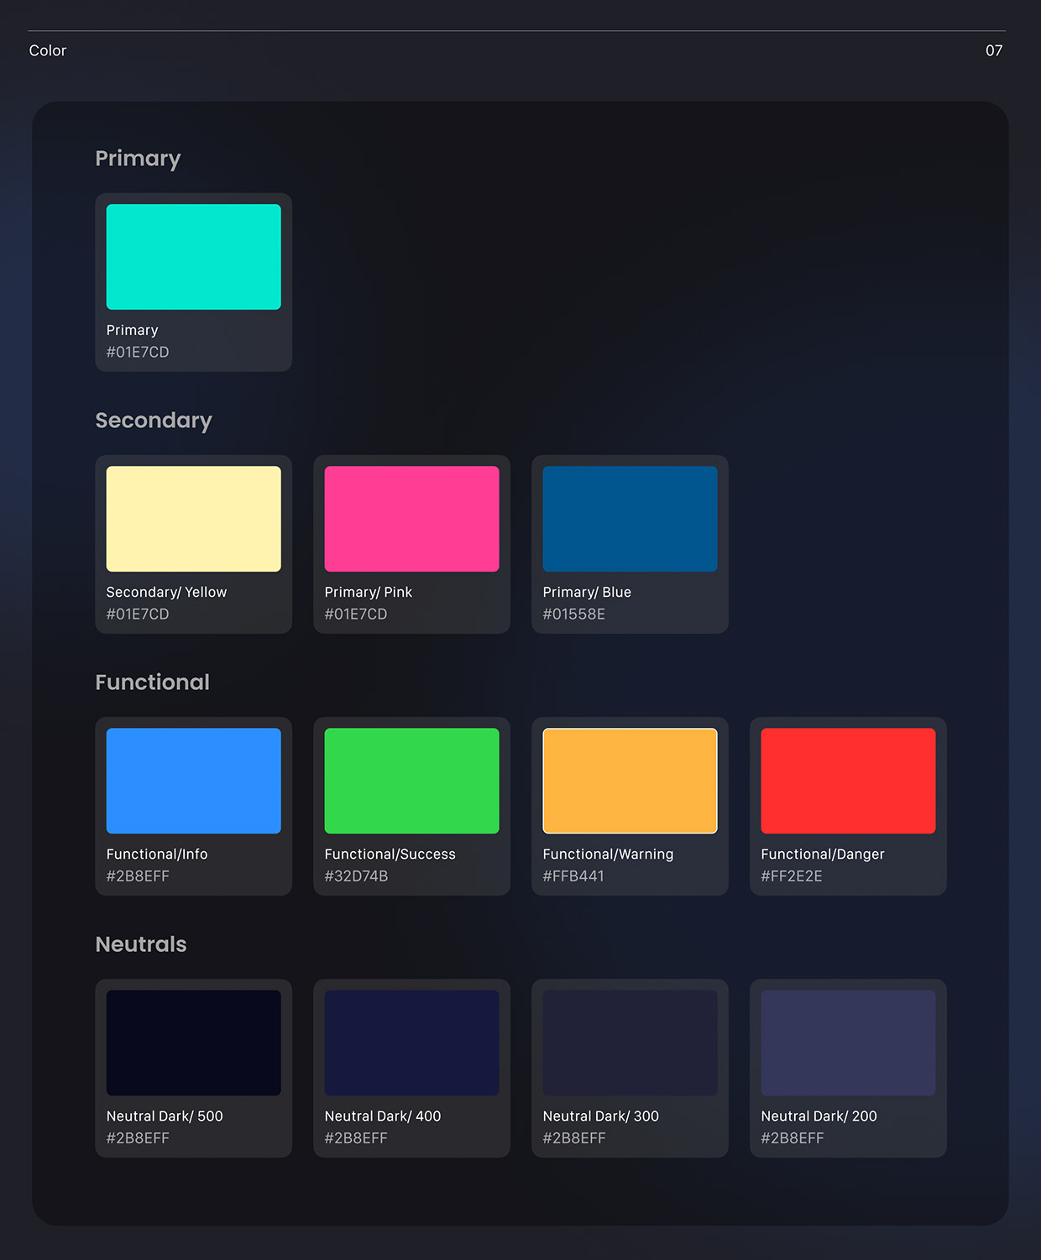This screenshot has width=1041, height=1260.
Task: Click the Neutral Dark/ 500 label text
Action: point(165,1116)
